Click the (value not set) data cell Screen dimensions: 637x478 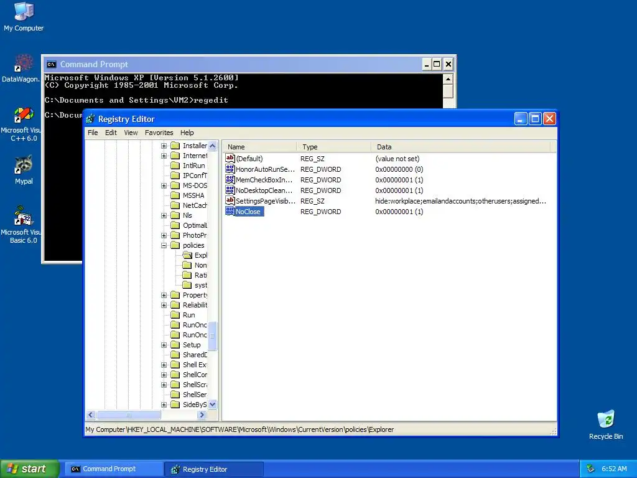point(398,159)
